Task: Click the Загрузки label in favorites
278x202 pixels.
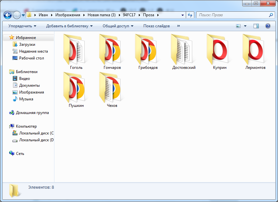Action: tap(27, 44)
